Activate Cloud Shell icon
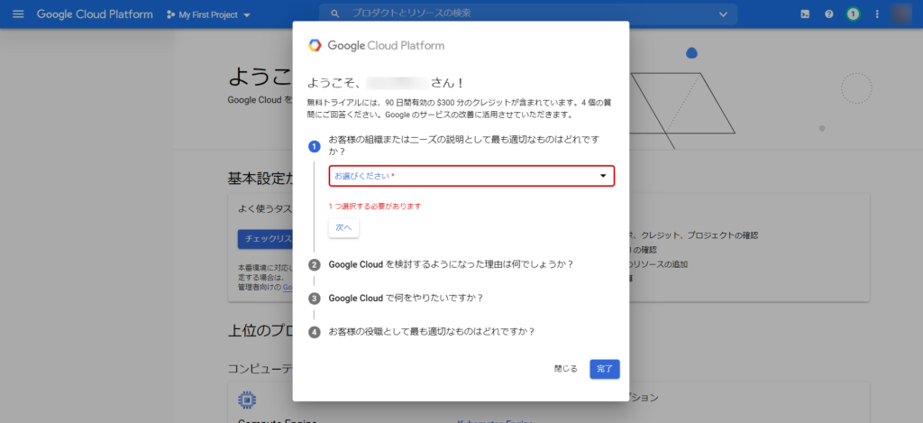The image size is (923, 423). pyautogui.click(x=805, y=14)
